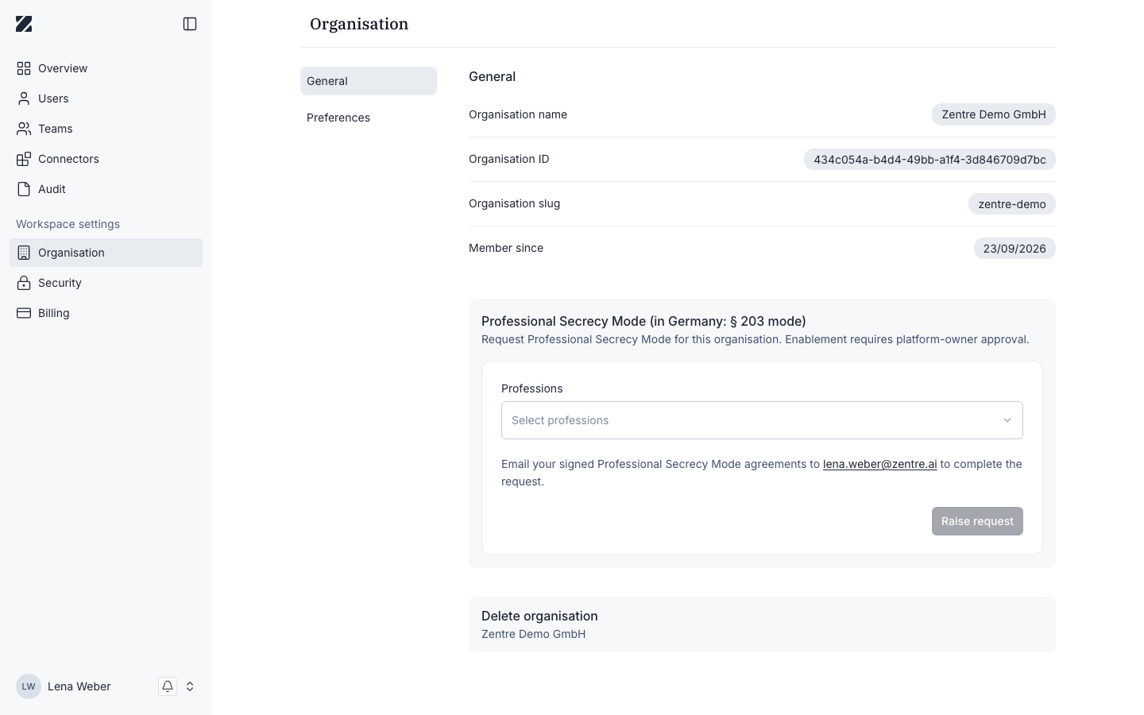Click the Lena Weber user name
Image resolution: width=1144 pixels, height=715 pixels.
tap(79, 686)
